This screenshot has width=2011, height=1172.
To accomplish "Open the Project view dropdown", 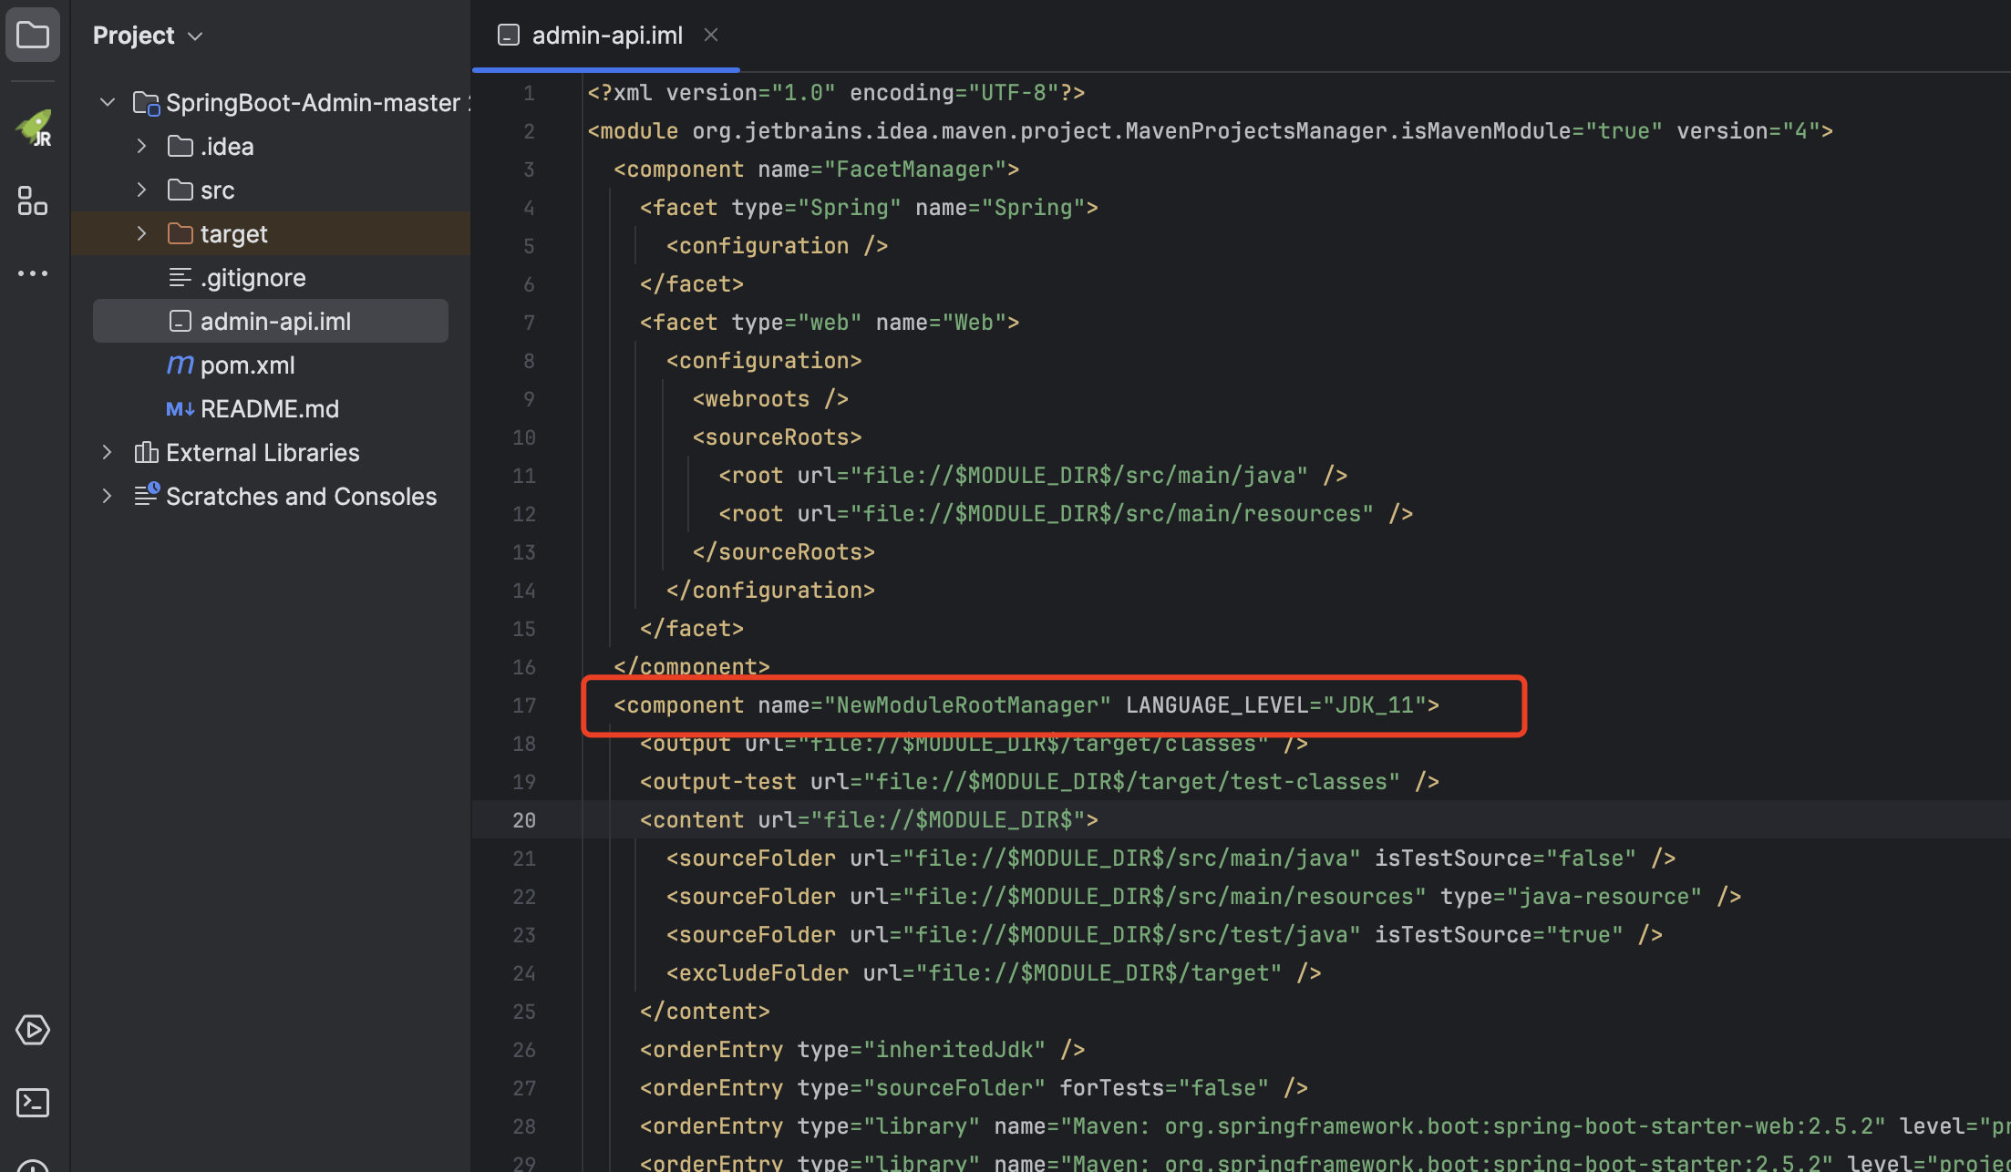I will 148,36.
